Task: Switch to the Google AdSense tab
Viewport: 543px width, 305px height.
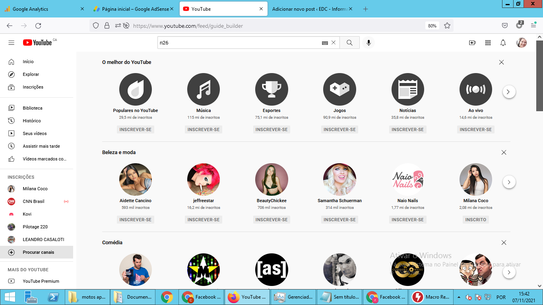Action: coord(134,9)
